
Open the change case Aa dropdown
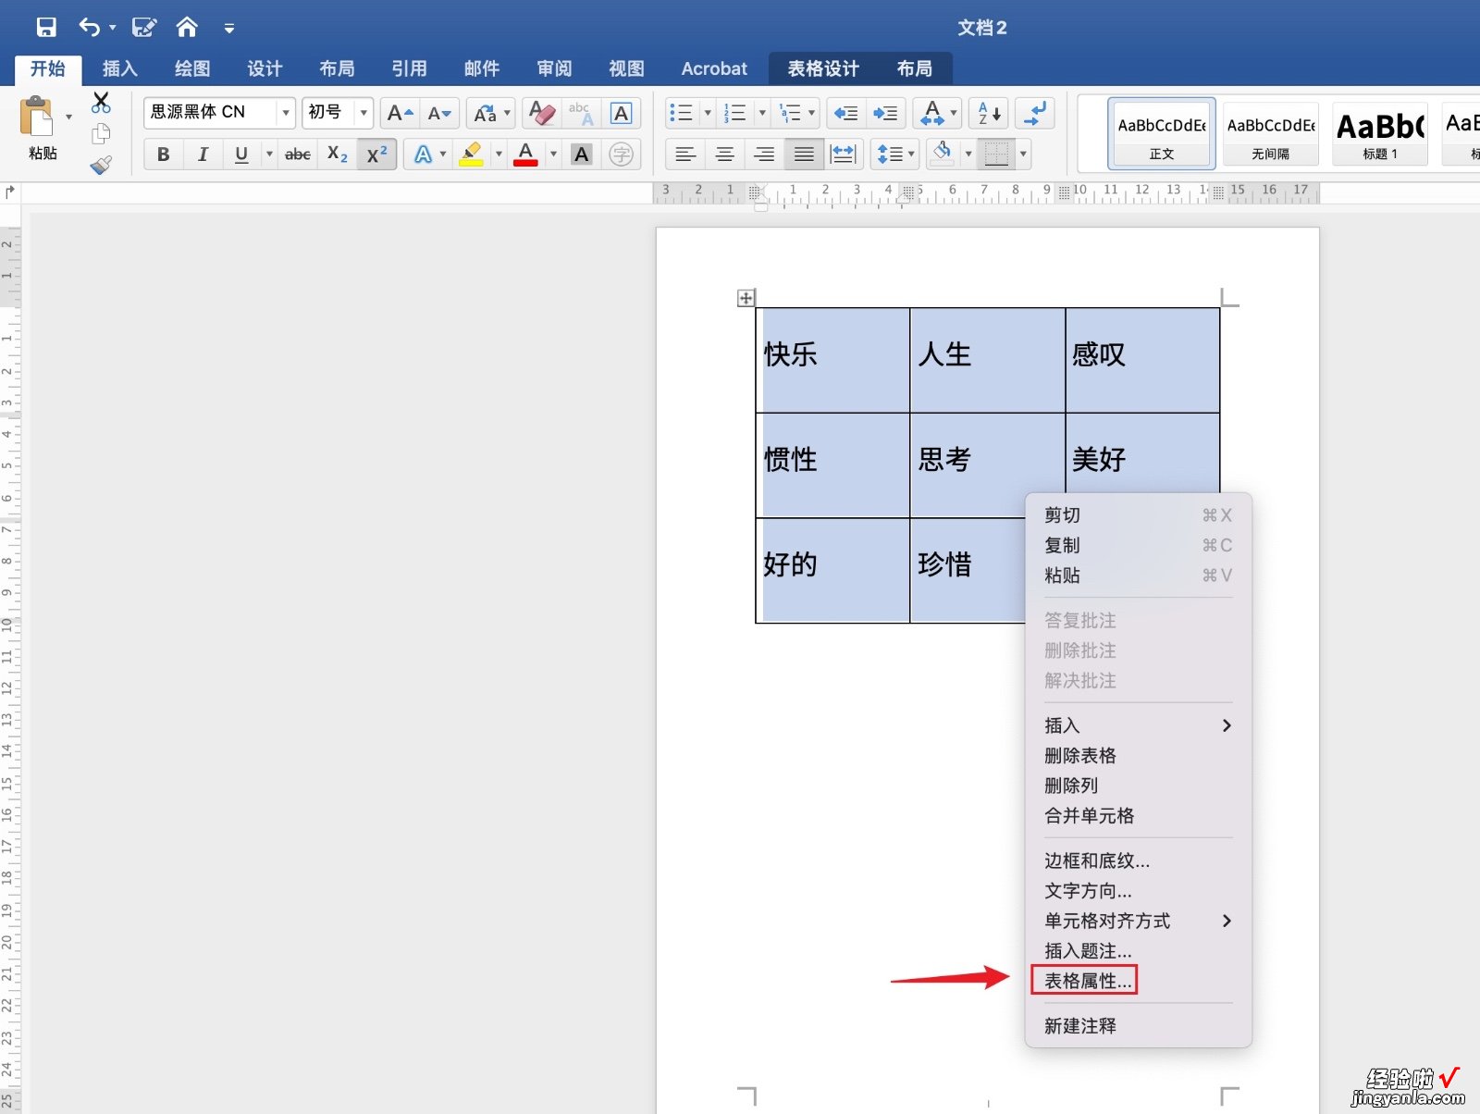490,113
